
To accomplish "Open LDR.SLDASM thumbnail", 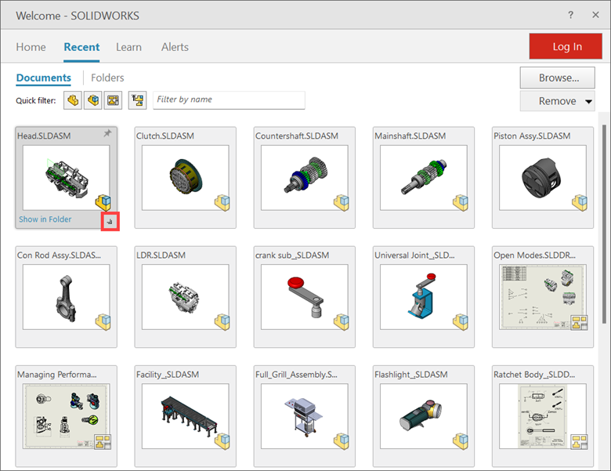I will tap(186, 297).
